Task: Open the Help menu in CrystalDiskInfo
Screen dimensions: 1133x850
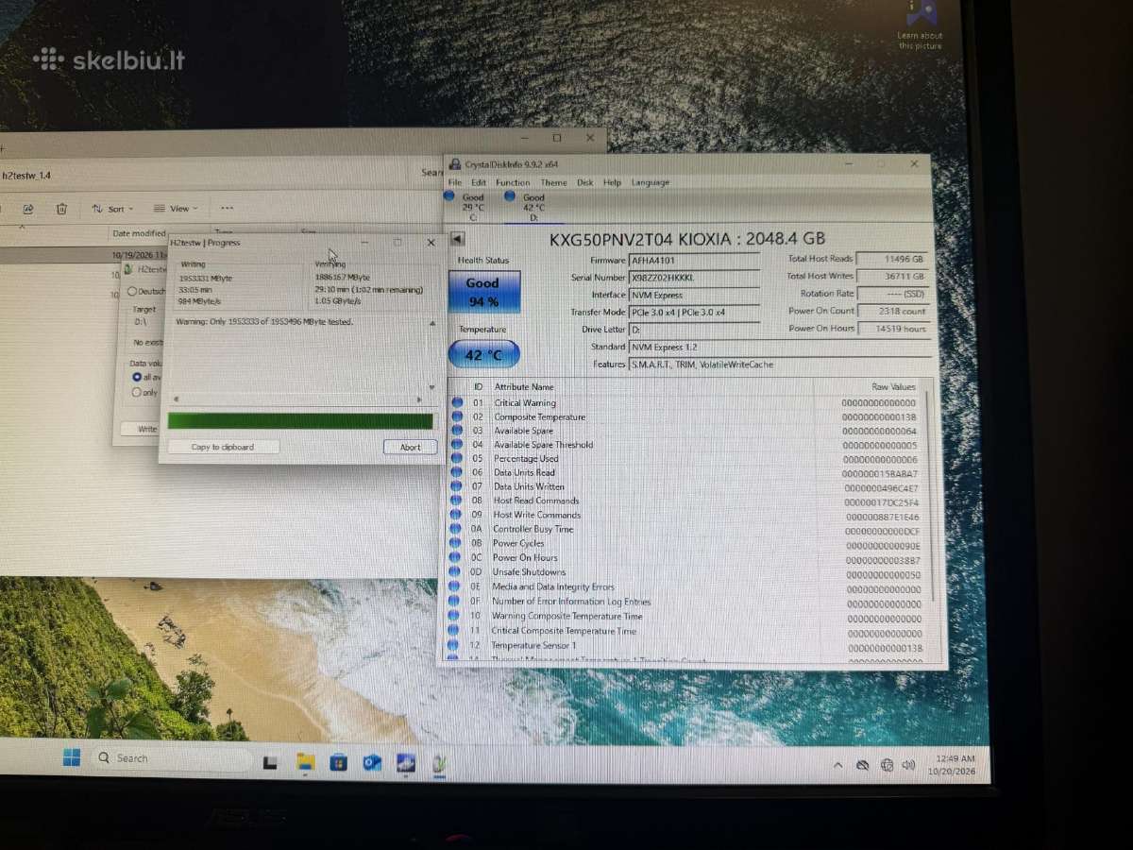Action: (612, 182)
